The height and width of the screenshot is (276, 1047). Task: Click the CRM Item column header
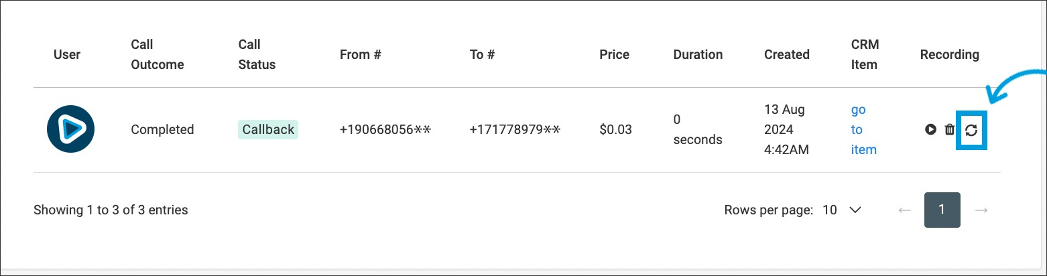click(864, 54)
